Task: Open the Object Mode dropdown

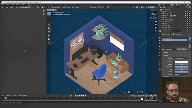Action: click(x=56, y=7)
